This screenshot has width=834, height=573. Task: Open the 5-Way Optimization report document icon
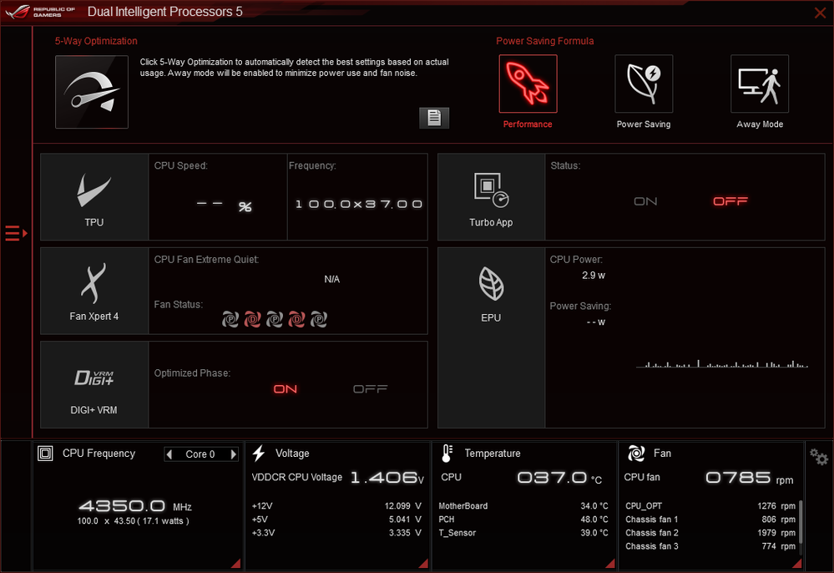pyautogui.click(x=434, y=118)
